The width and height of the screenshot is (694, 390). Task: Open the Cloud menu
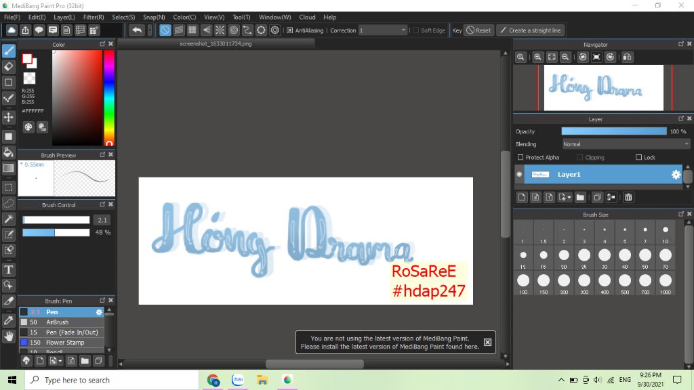[307, 17]
